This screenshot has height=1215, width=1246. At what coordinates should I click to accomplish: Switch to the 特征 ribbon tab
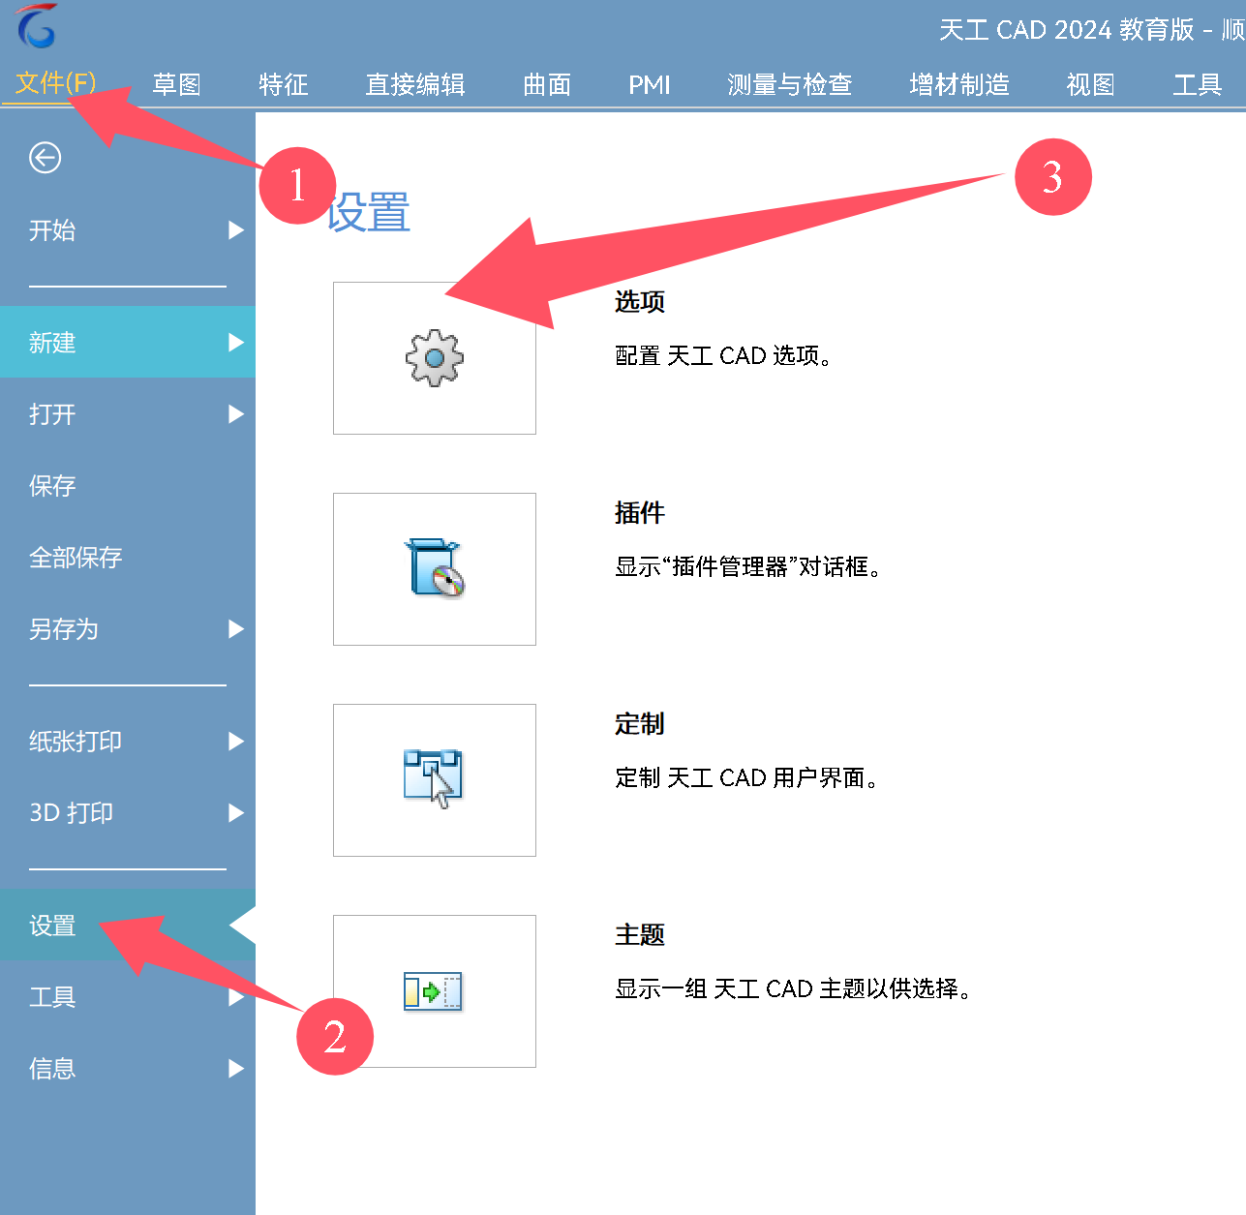click(x=283, y=85)
